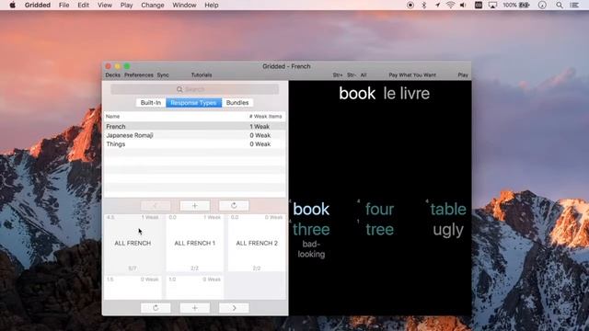Click the 'bad-looking' answer in the grid

tap(311, 249)
